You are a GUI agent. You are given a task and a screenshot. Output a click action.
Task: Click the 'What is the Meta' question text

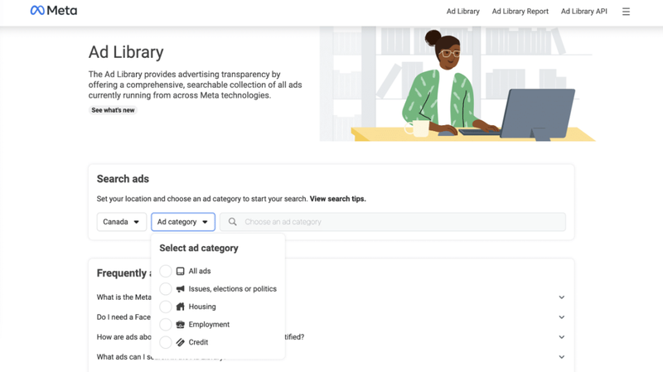pyautogui.click(x=123, y=297)
